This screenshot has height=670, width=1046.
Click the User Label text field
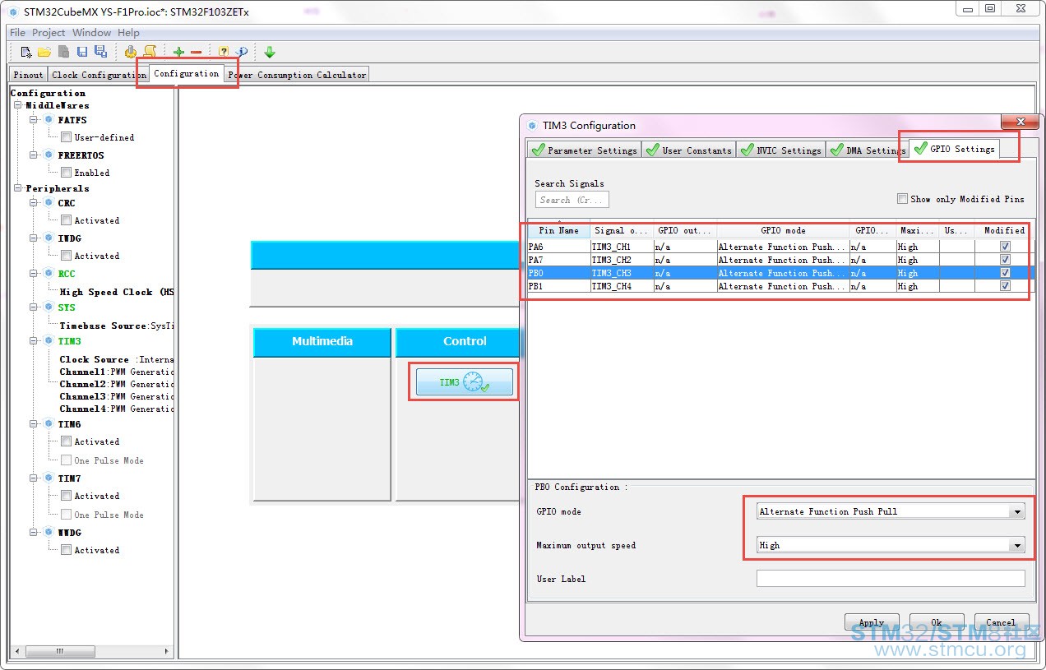[x=891, y=579]
